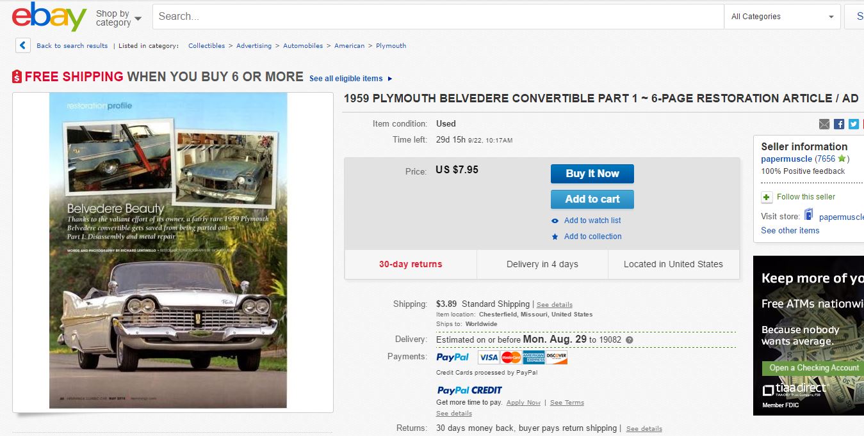Share listing on Twitter
Screen dimensions: 864x436
853,124
